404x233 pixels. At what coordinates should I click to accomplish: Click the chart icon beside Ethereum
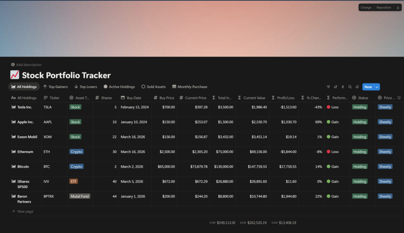(14, 152)
